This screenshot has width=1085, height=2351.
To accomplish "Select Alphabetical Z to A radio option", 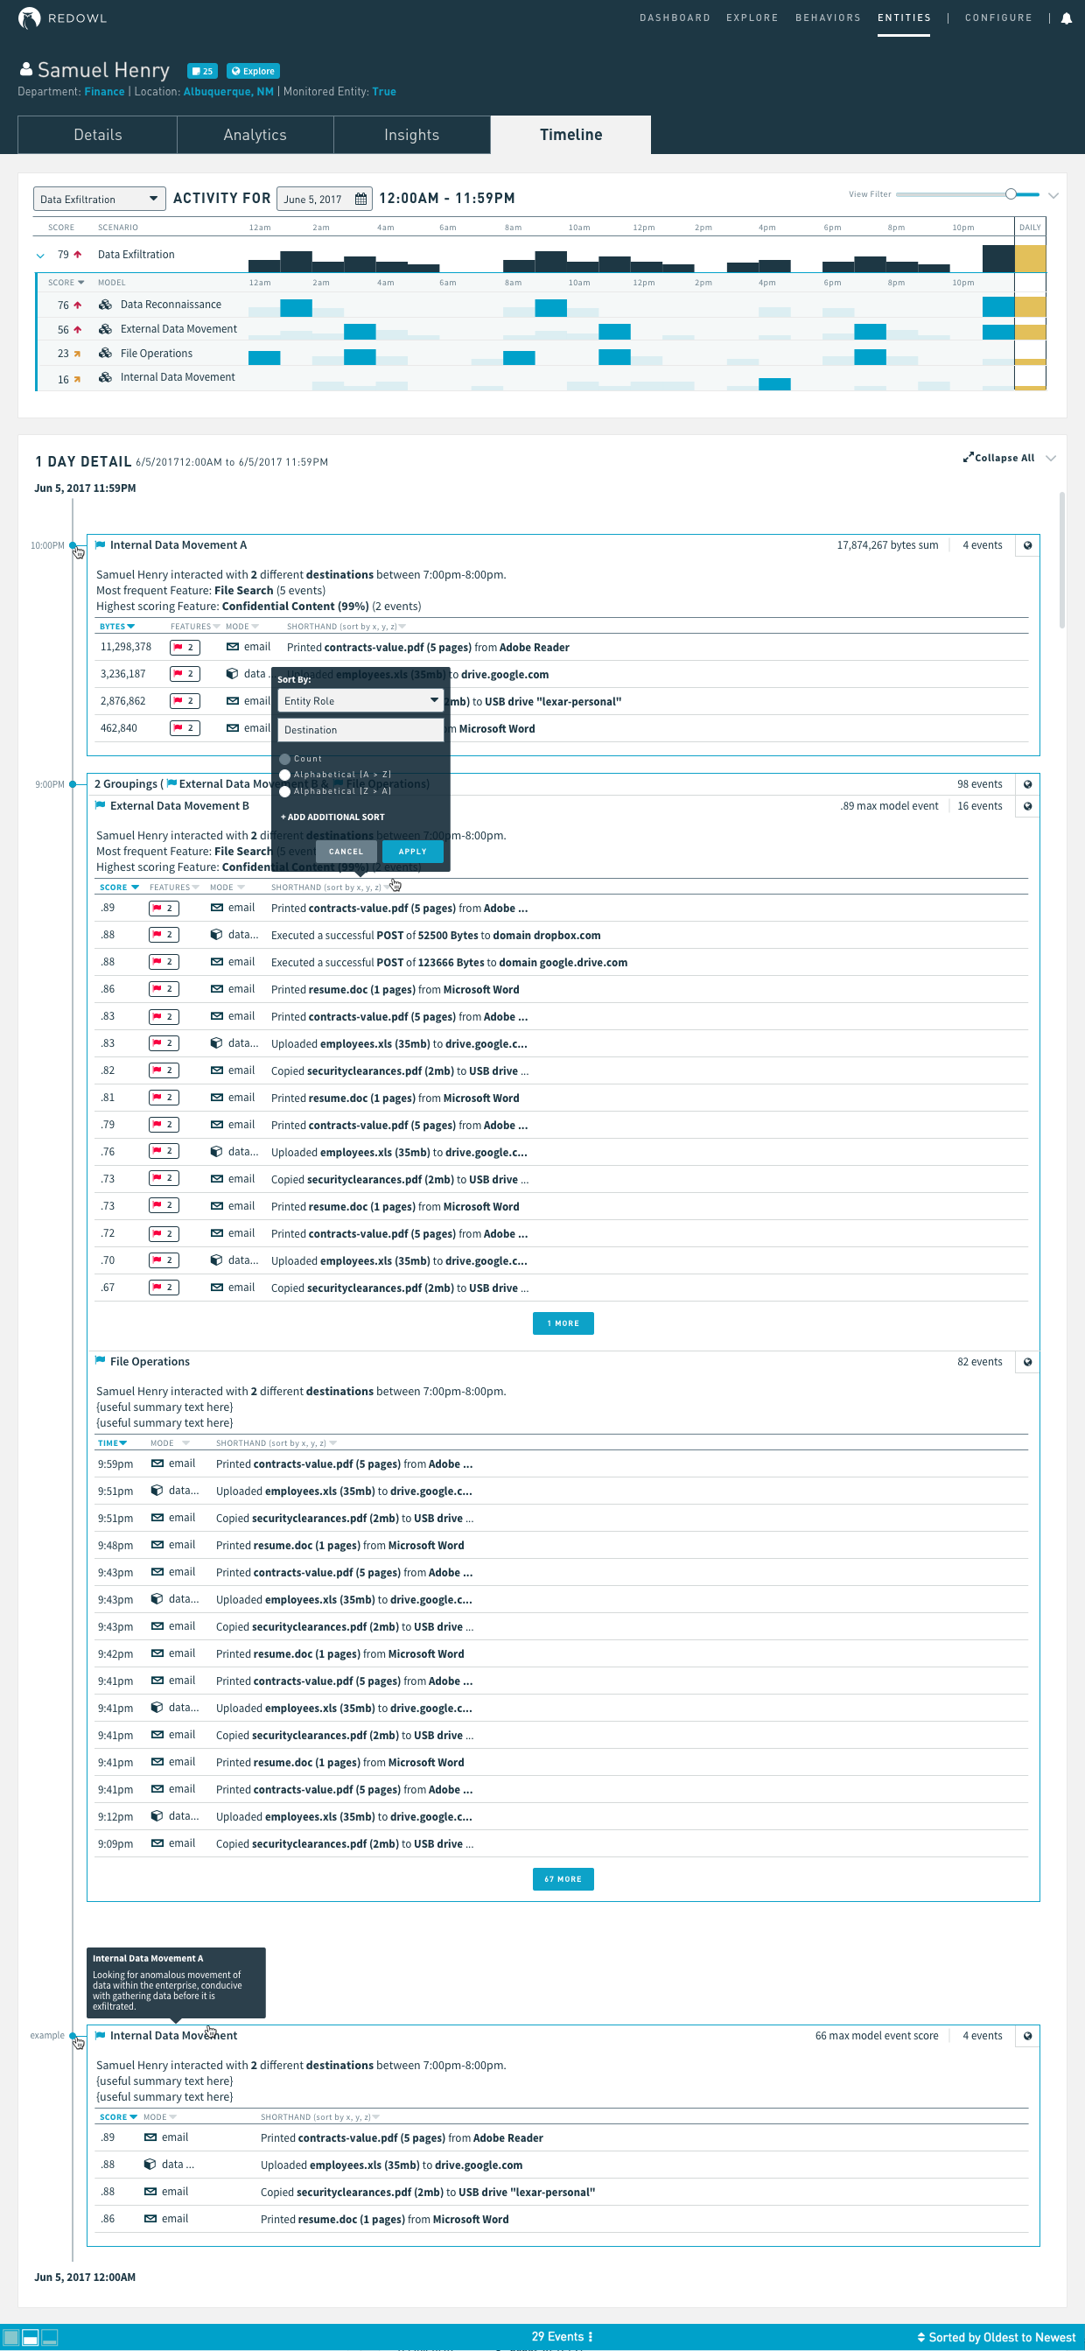I will [x=284, y=791].
